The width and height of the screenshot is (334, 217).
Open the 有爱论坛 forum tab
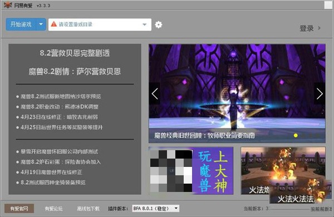click(53, 209)
